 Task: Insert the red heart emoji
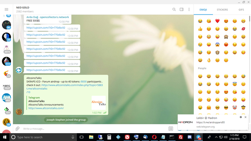217,21
